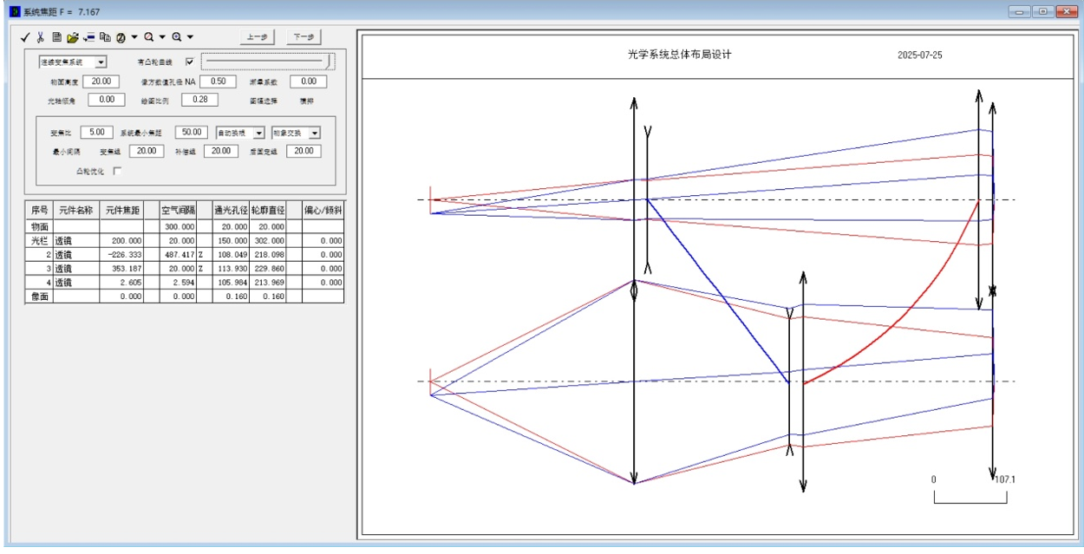Click the checkmark confirm icon
1084x554 pixels.
[25, 37]
